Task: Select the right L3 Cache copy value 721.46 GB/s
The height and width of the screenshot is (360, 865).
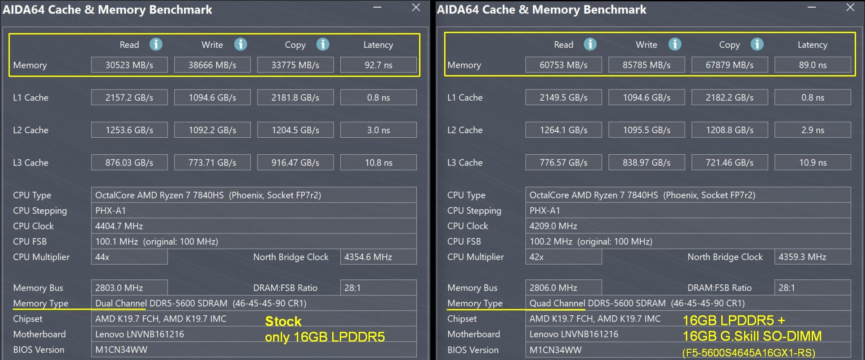Action: (x=729, y=162)
